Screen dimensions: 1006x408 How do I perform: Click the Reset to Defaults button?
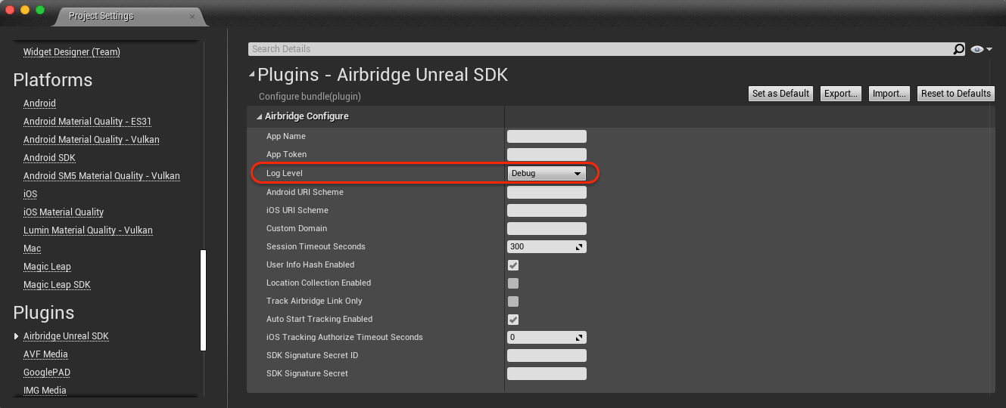[956, 94]
